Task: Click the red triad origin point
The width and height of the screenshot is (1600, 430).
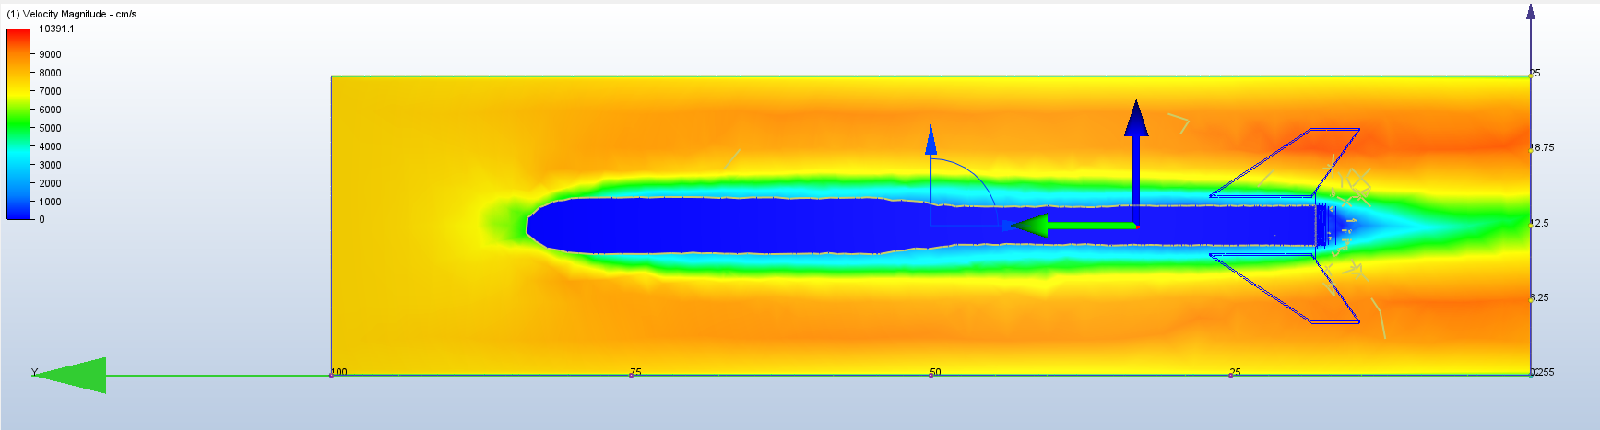Action: tap(1137, 226)
